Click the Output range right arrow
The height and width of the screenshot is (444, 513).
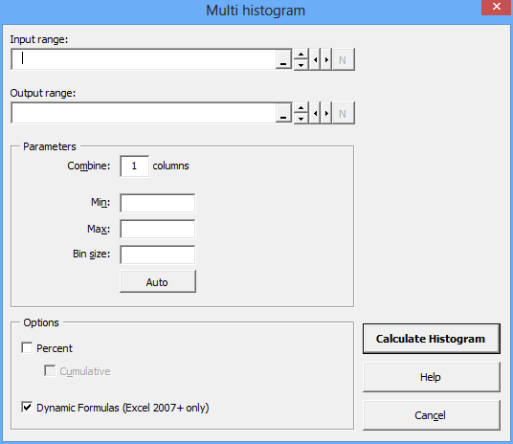pyautogui.click(x=326, y=113)
